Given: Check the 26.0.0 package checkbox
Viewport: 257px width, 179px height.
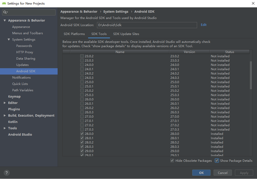Looking at the screenshot, I should (82, 99).
